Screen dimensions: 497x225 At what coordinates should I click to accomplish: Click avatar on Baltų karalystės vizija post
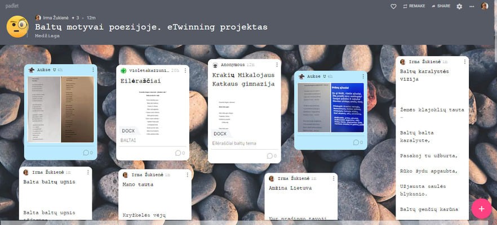(402, 62)
